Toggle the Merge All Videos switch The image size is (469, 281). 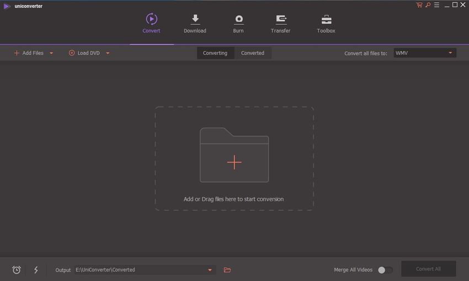(385, 270)
